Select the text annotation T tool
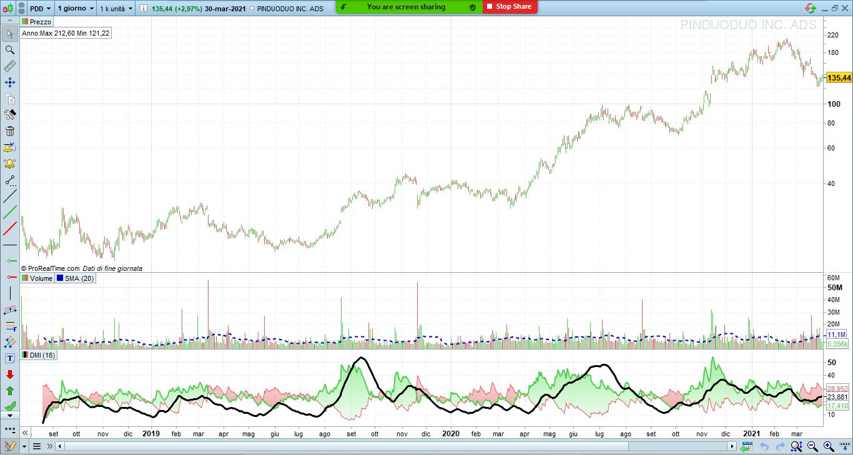The image size is (853, 455). [x=10, y=358]
